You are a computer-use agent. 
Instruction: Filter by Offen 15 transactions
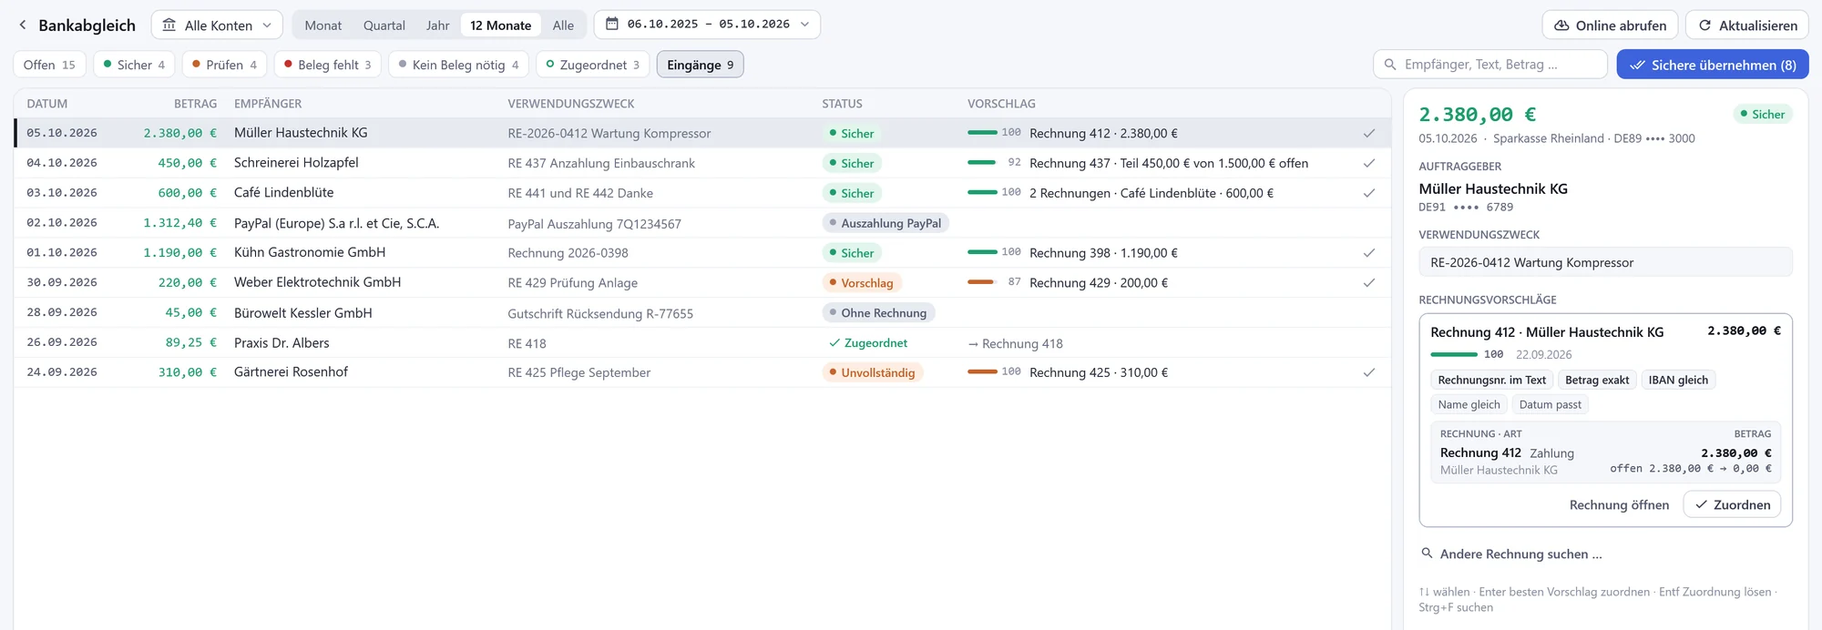(x=49, y=65)
